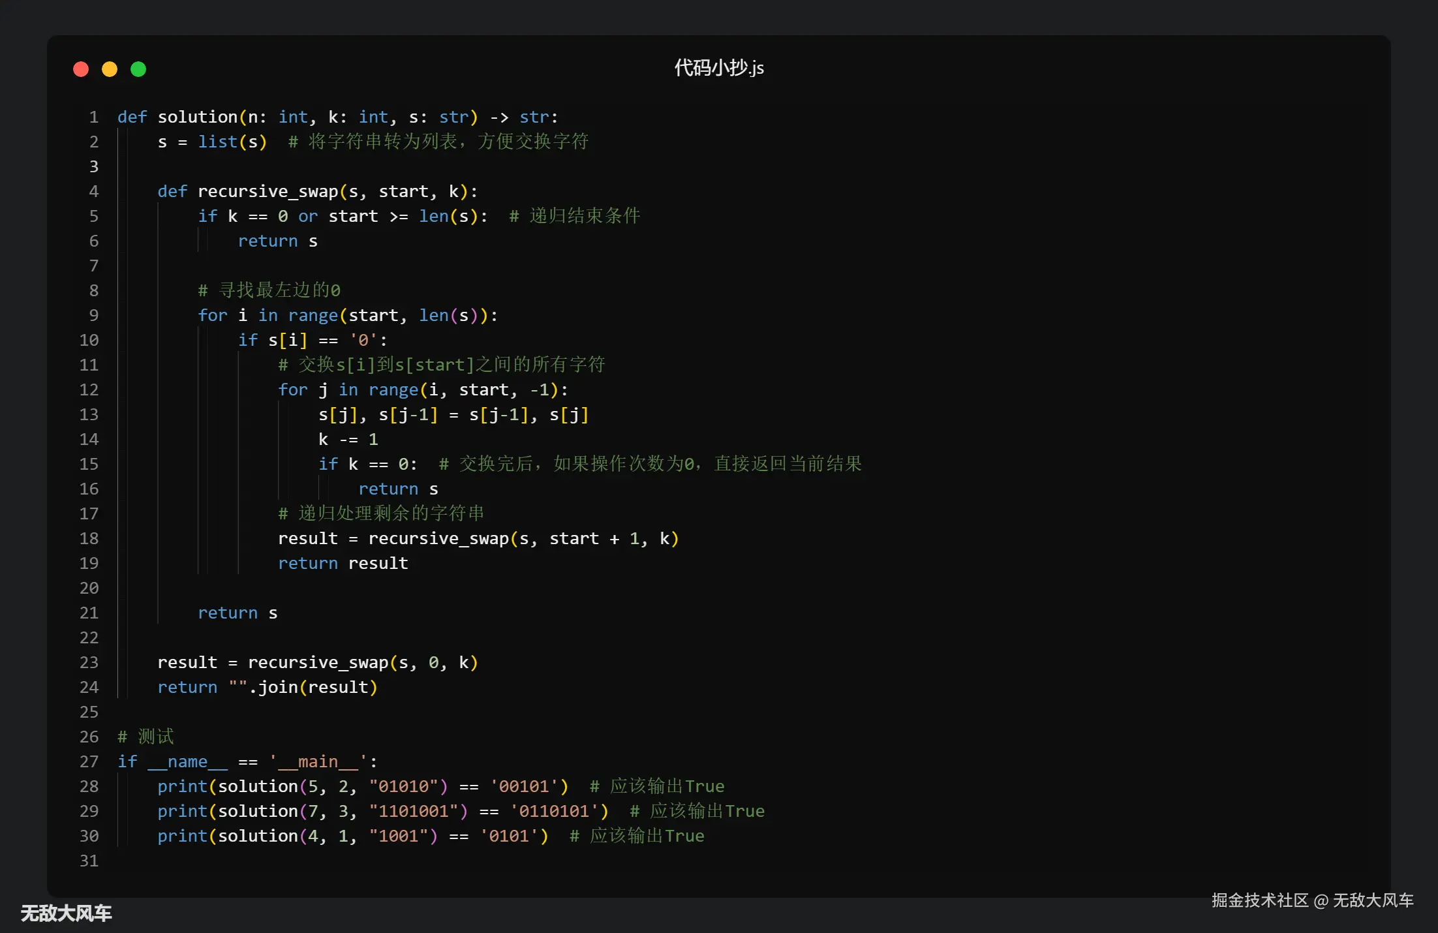The height and width of the screenshot is (933, 1438).
Task: Click the "".join(result) expression on line 24
Action: [303, 688]
